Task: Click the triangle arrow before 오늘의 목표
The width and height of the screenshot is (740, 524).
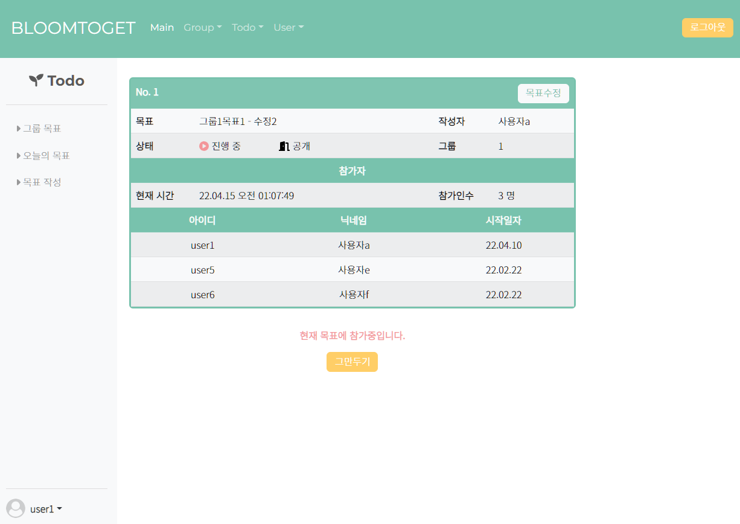Action: pyautogui.click(x=19, y=156)
